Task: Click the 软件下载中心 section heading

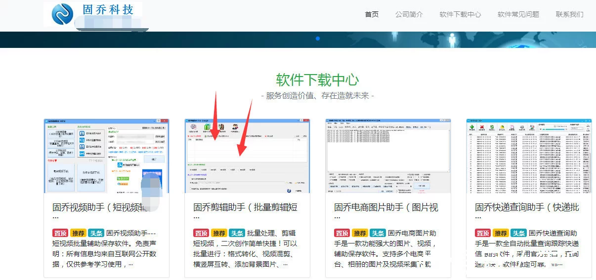Action: pyautogui.click(x=317, y=80)
